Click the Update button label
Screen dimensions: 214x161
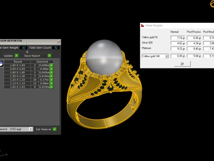8,56
